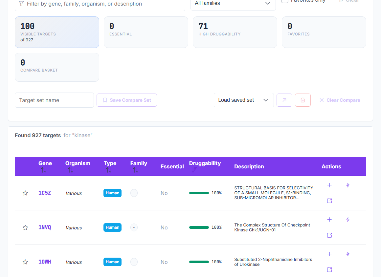Open the 1OWH gene link

coord(45,262)
